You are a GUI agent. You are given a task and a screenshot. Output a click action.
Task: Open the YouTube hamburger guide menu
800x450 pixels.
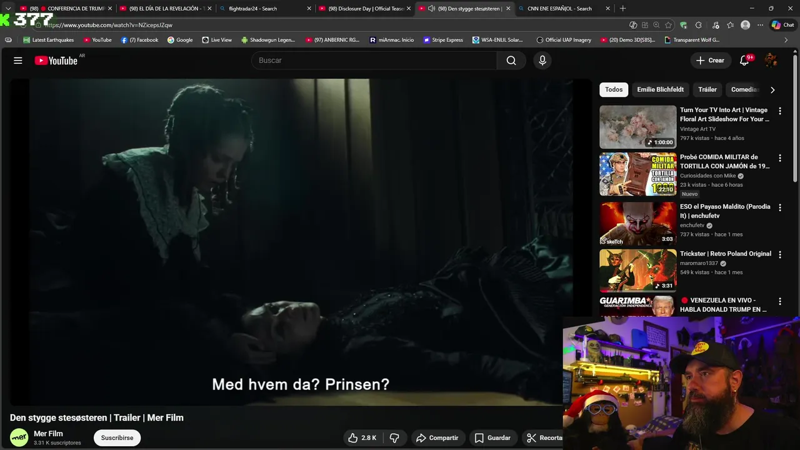pos(18,61)
